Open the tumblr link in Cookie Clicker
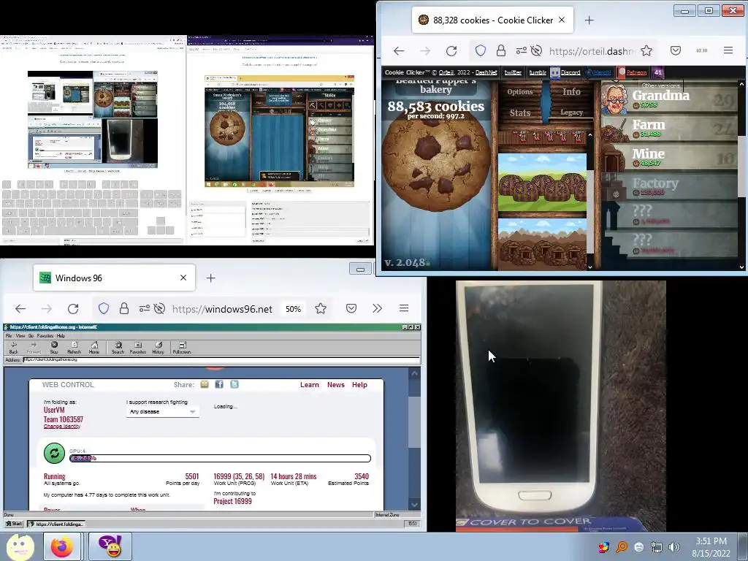The image size is (748, 561). 538,72
